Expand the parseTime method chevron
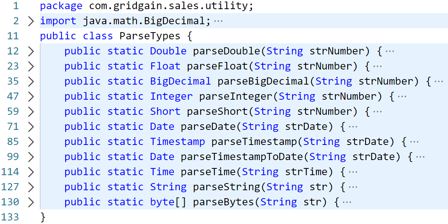 tap(31, 172)
